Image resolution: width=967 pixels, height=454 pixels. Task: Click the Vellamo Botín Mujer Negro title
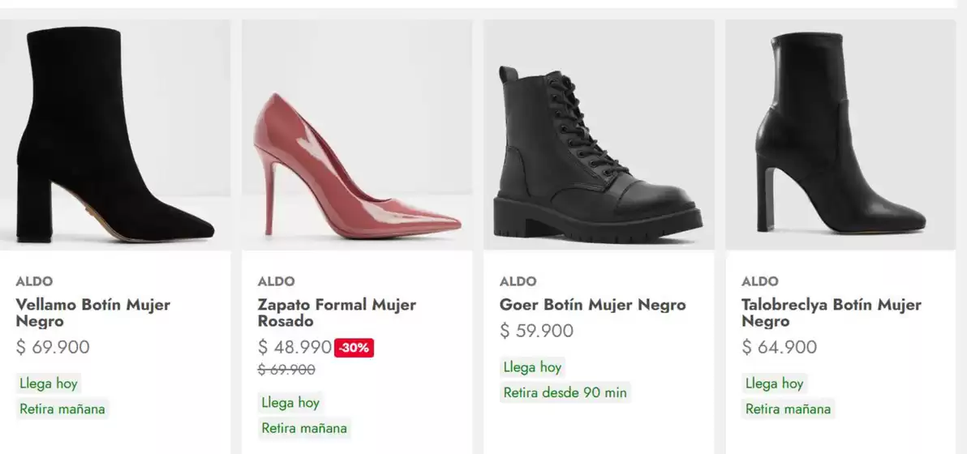pyautogui.click(x=92, y=313)
